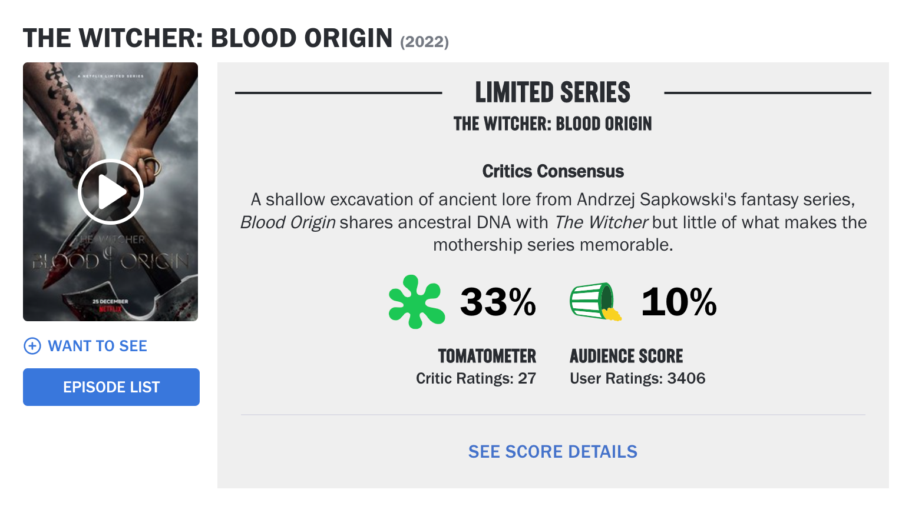This screenshot has width=912, height=513.
Task: Click the plus icon beside Want To See
Action: click(x=31, y=346)
